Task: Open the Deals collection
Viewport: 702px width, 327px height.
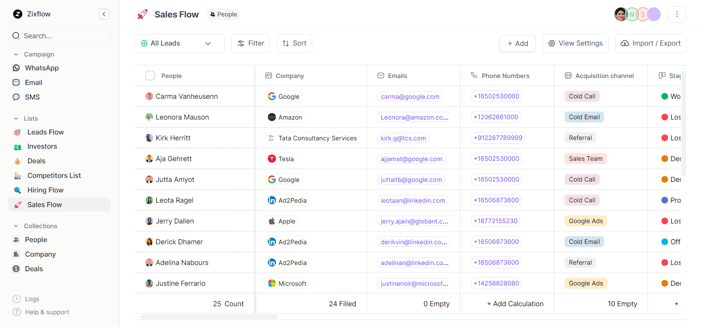Action: (34, 269)
